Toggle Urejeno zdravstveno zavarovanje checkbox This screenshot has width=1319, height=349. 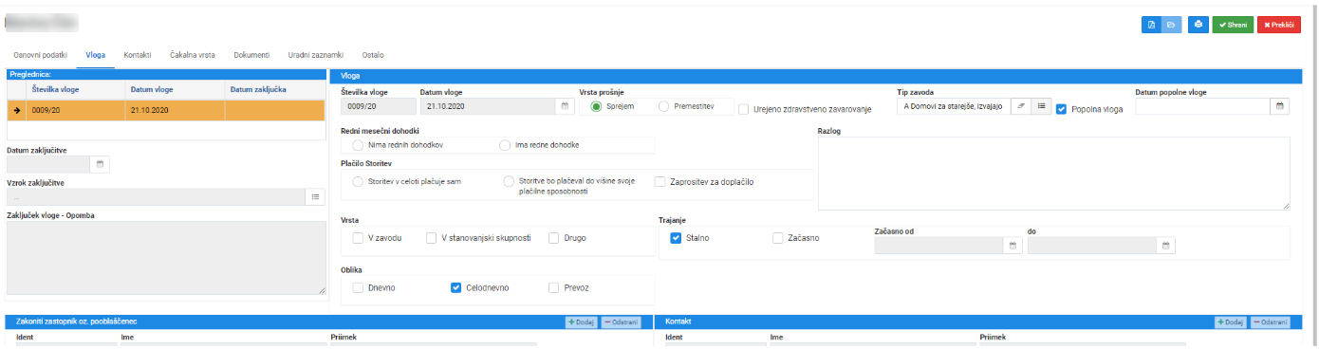[744, 109]
